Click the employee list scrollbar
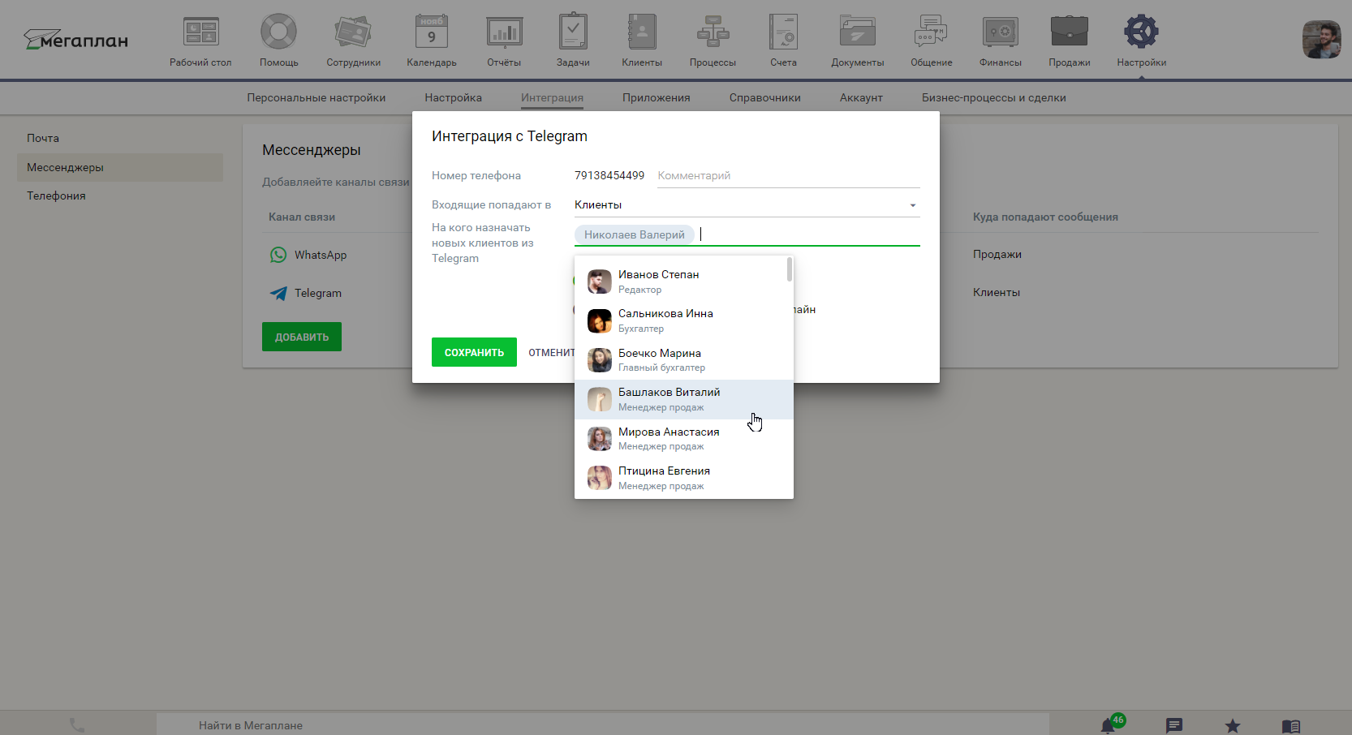The image size is (1352, 735). click(x=790, y=269)
